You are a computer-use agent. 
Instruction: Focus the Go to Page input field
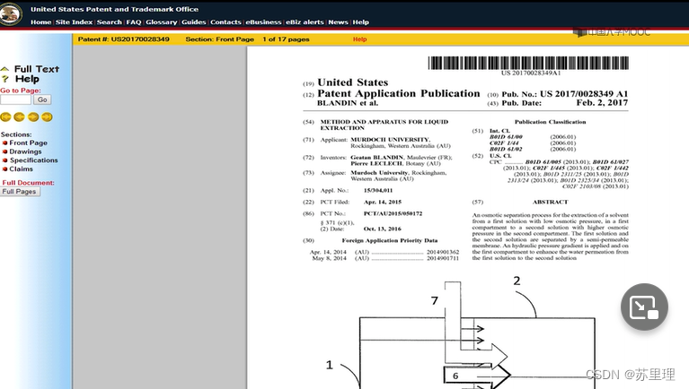coord(16,99)
